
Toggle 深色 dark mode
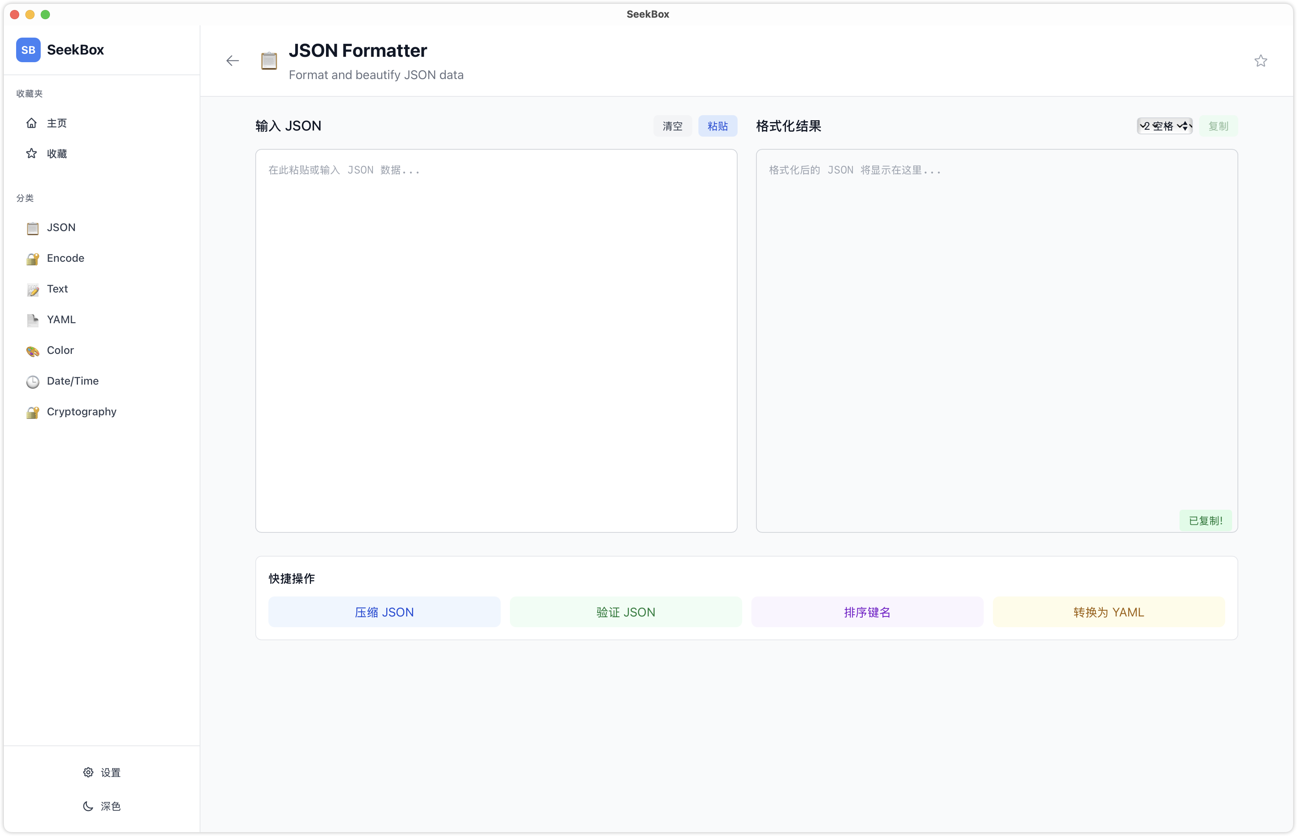[102, 806]
